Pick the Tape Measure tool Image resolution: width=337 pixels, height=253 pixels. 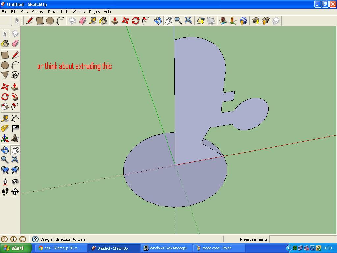[5, 118]
